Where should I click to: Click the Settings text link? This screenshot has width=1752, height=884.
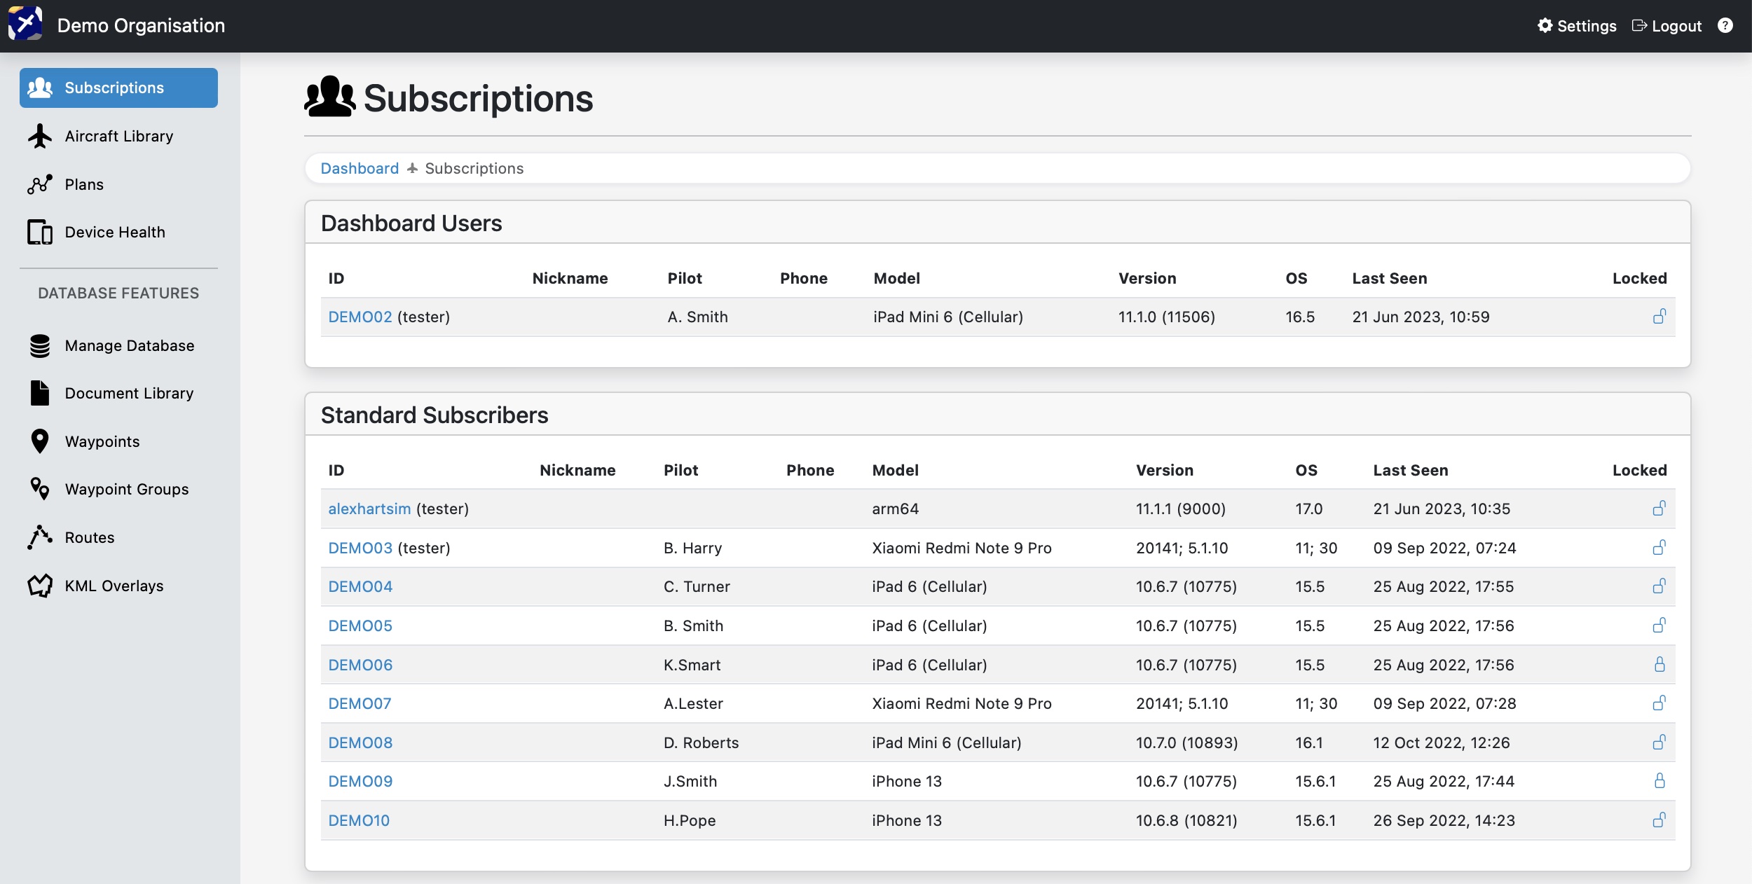pos(1587,26)
